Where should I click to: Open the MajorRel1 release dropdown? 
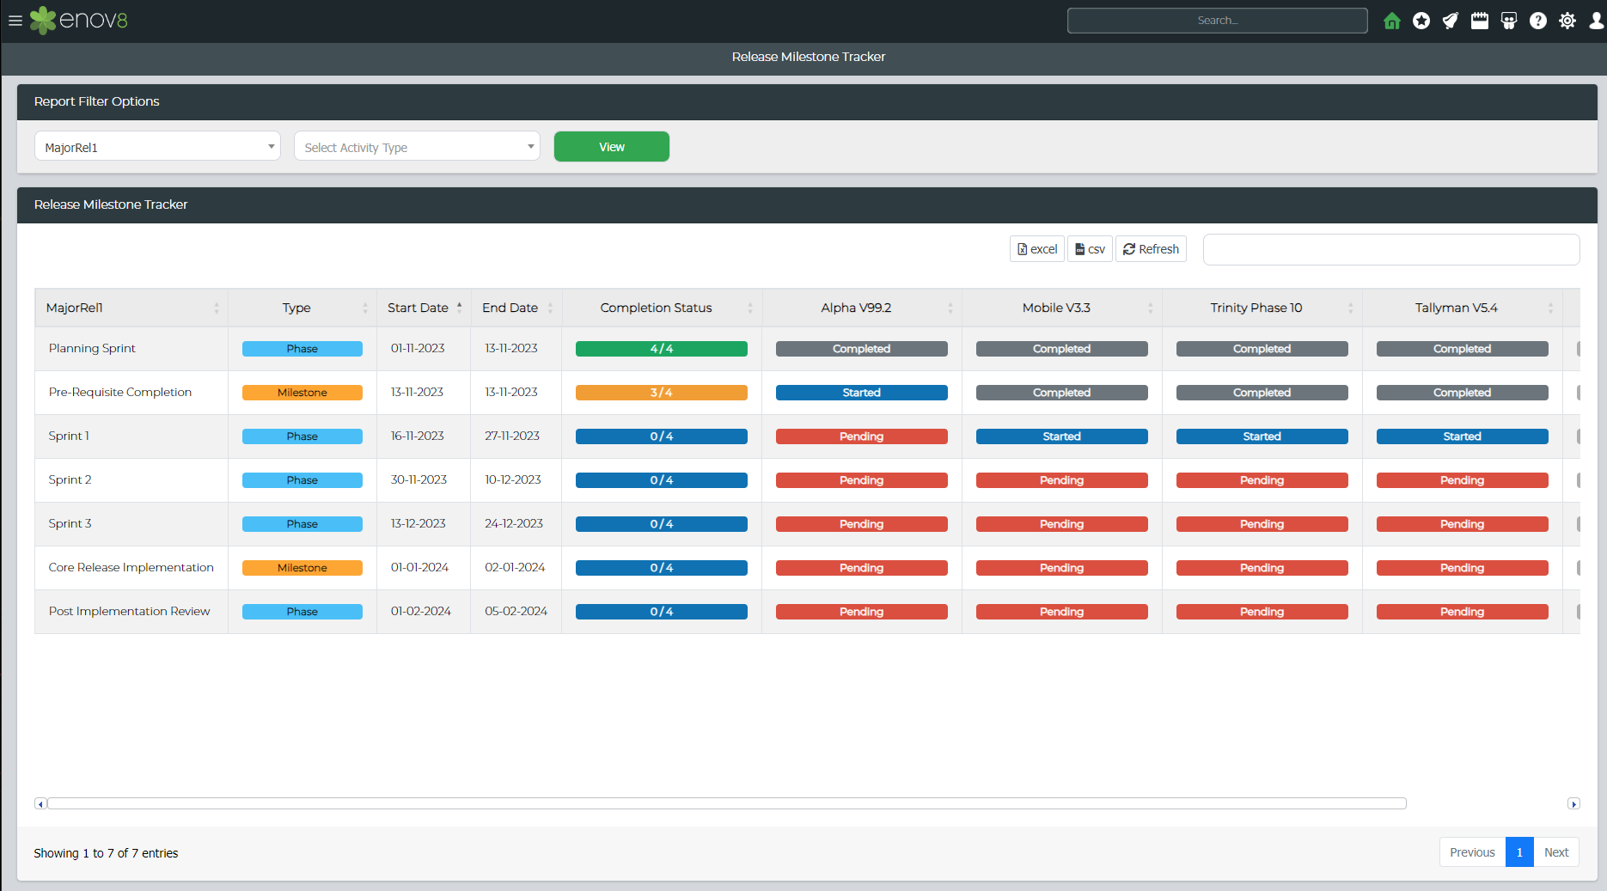point(157,146)
